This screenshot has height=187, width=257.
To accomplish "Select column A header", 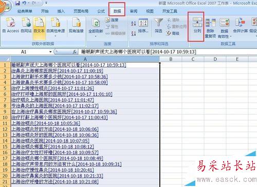I will (85, 59).
